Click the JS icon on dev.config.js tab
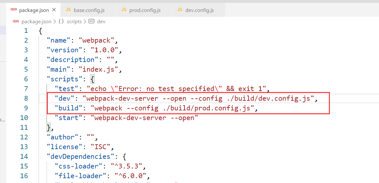The height and width of the screenshot is (183, 379). click(x=180, y=10)
